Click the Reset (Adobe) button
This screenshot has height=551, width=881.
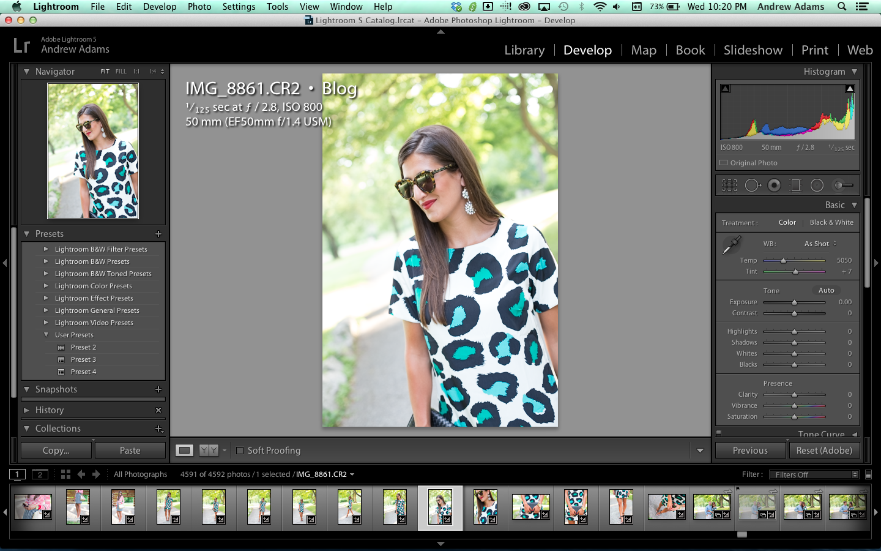point(823,451)
